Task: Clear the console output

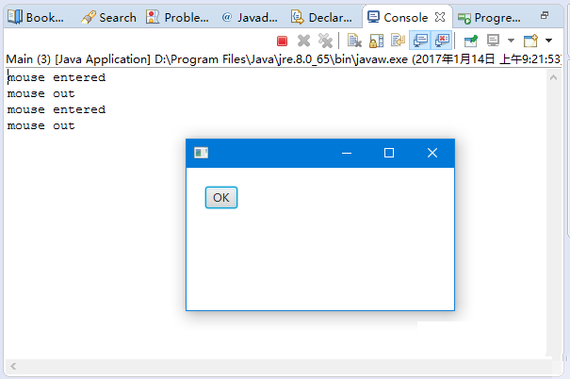Action: coord(354,41)
